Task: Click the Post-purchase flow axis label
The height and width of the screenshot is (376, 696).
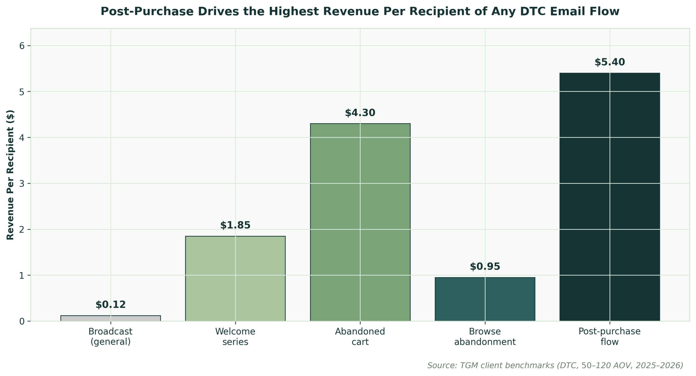Action: 610,337
